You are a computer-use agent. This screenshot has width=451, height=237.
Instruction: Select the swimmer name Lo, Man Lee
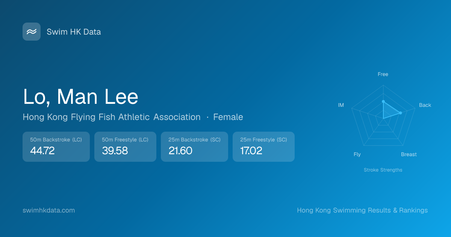point(81,97)
